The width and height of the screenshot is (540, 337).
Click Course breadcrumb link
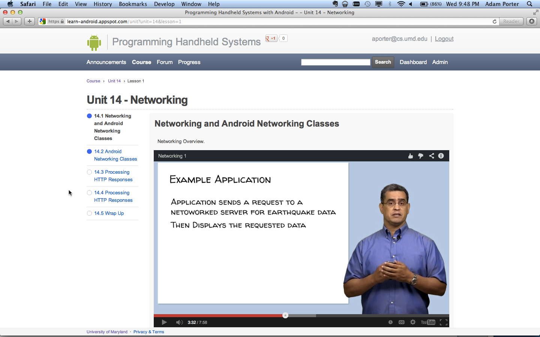coord(93,81)
